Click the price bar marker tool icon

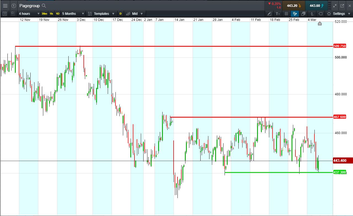point(312,13)
